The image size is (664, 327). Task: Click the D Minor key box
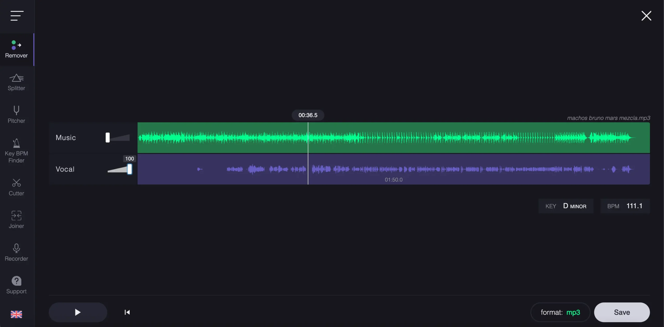coord(566,206)
